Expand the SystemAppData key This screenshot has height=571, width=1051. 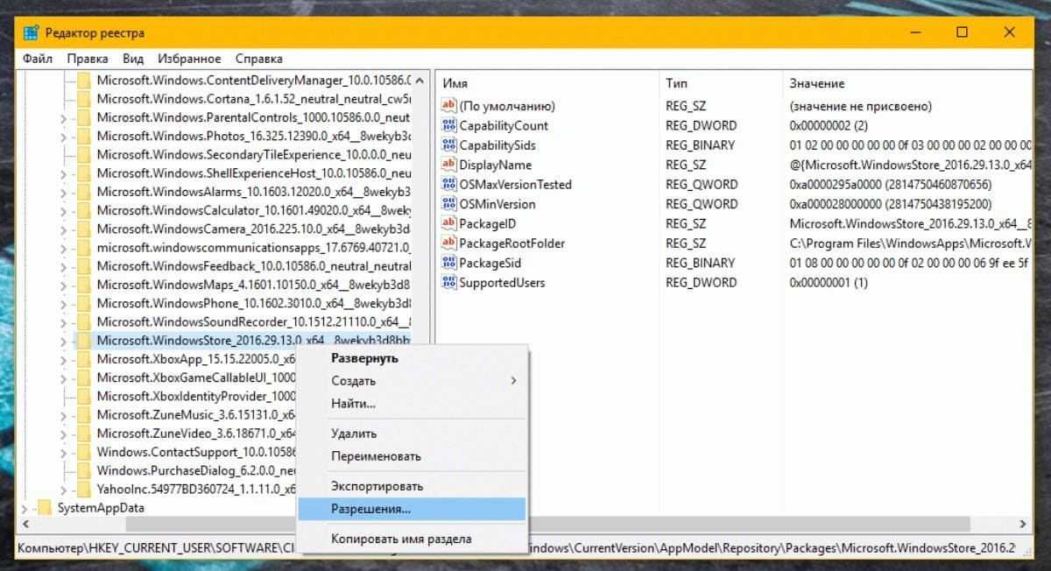pos(25,508)
